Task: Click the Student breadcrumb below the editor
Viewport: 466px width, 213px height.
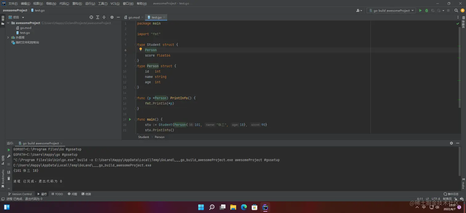Action: [144, 137]
